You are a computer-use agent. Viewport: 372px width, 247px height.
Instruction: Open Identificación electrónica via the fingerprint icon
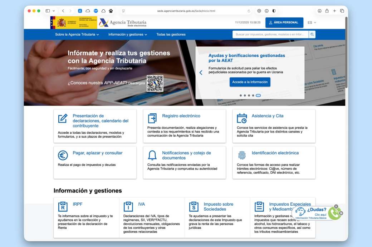pos(241,155)
